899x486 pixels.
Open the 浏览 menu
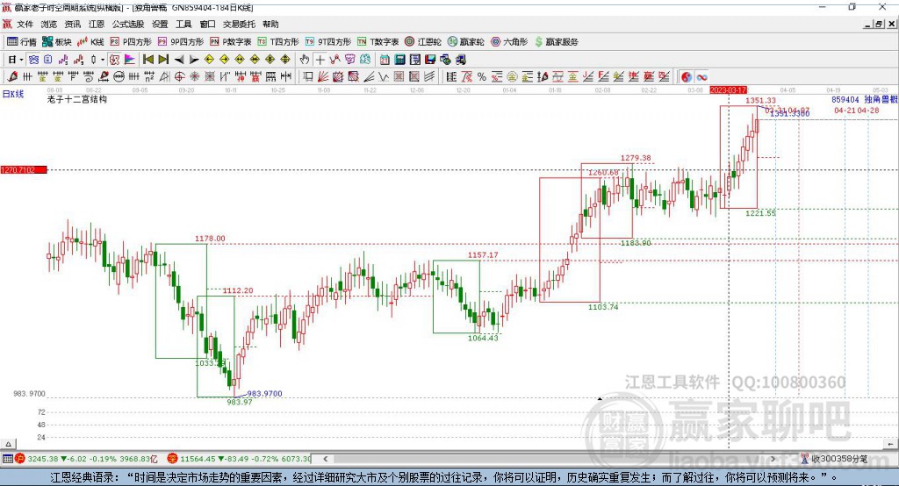pyautogui.click(x=49, y=24)
